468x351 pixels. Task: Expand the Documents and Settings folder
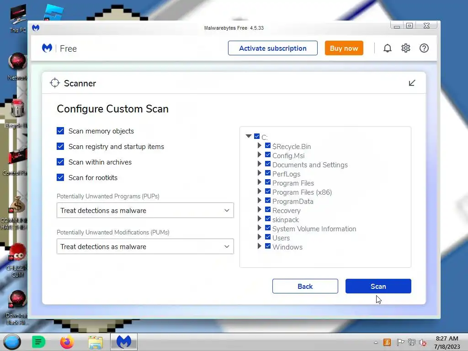pos(260,164)
